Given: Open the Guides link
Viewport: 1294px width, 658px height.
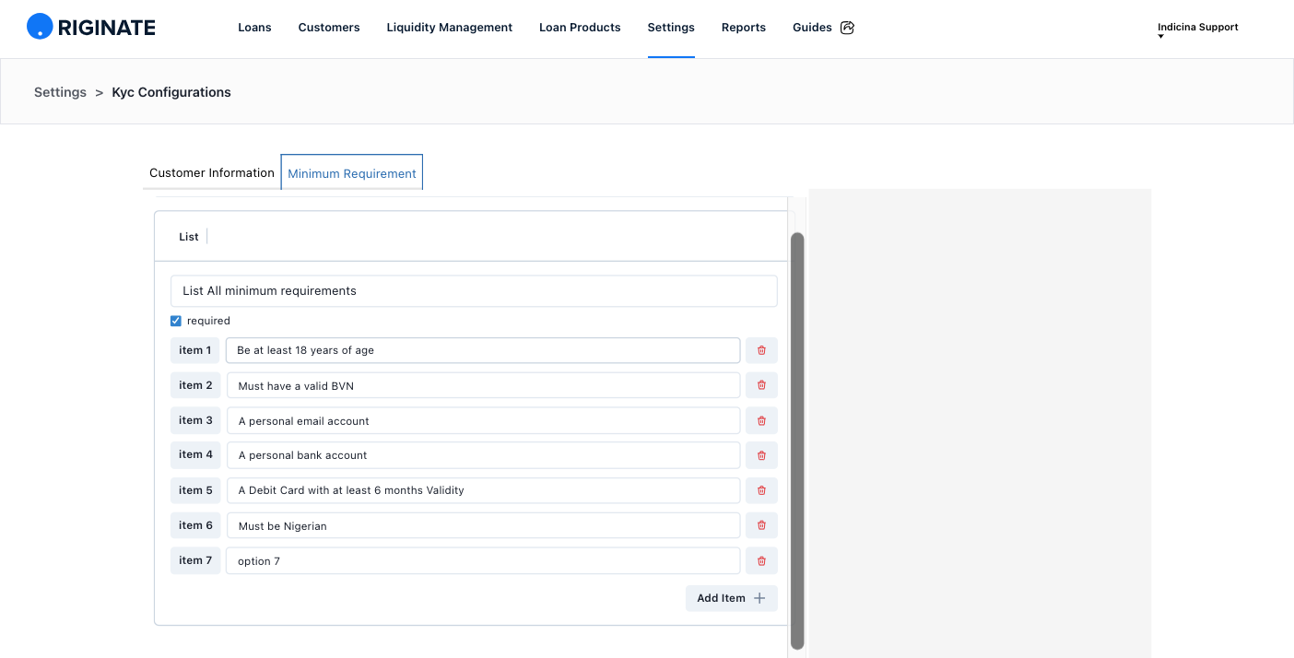Looking at the screenshot, I should tap(812, 28).
